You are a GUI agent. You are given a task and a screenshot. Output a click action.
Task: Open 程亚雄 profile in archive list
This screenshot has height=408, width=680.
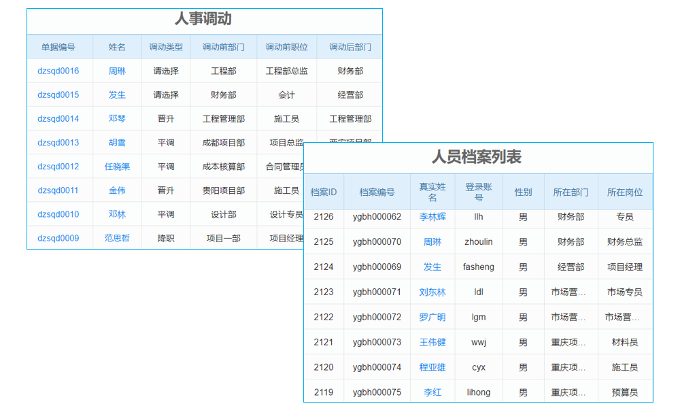click(x=432, y=367)
